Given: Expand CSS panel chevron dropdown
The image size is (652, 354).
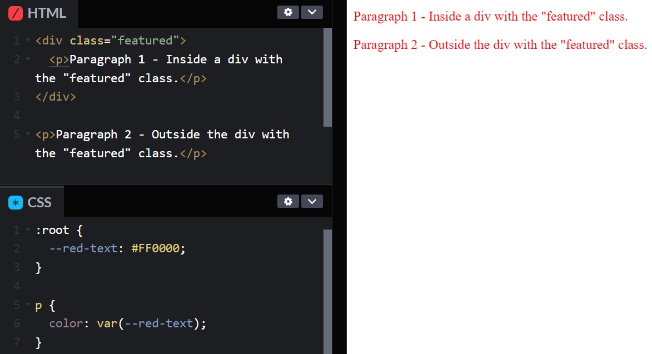Looking at the screenshot, I should [x=312, y=202].
